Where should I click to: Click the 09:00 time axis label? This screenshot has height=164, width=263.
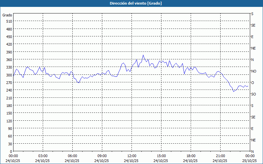point(102,156)
